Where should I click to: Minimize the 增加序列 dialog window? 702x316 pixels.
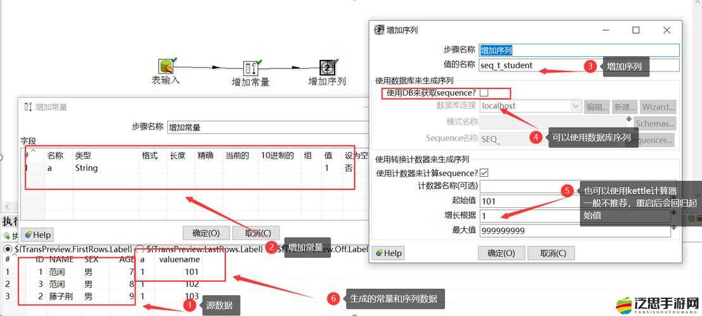pyautogui.click(x=605, y=30)
